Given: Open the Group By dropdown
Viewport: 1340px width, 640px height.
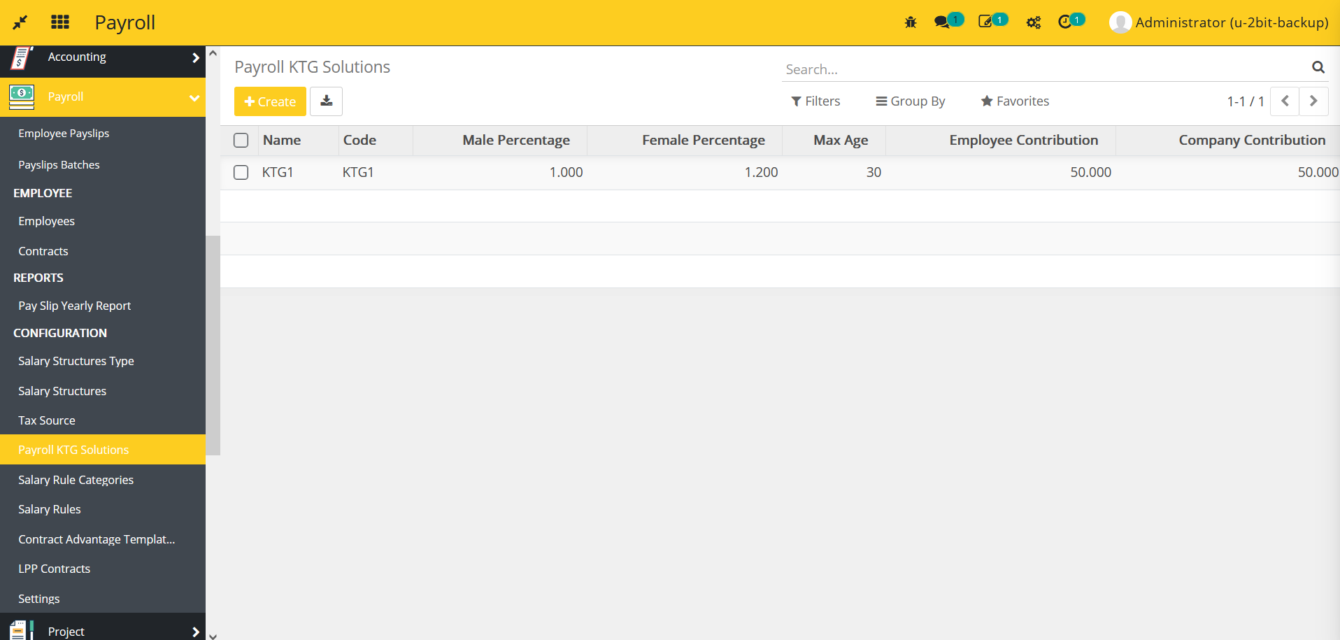Looking at the screenshot, I should 910,101.
